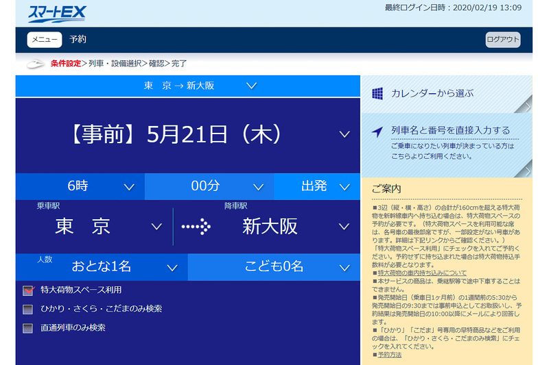Click the ご案内 heading
The height and width of the screenshot is (365, 549).
tap(386, 189)
